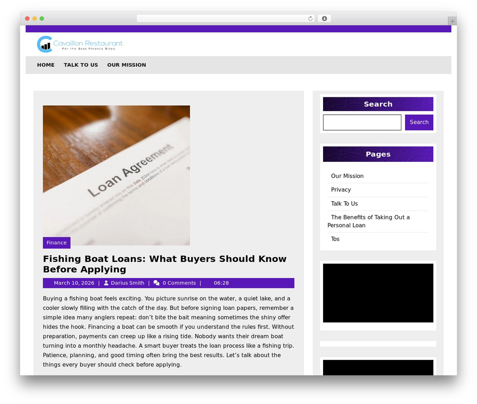Image resolution: width=477 pixels, height=404 pixels.
Task: Click the March 10, 2026 post date
Action: point(74,283)
